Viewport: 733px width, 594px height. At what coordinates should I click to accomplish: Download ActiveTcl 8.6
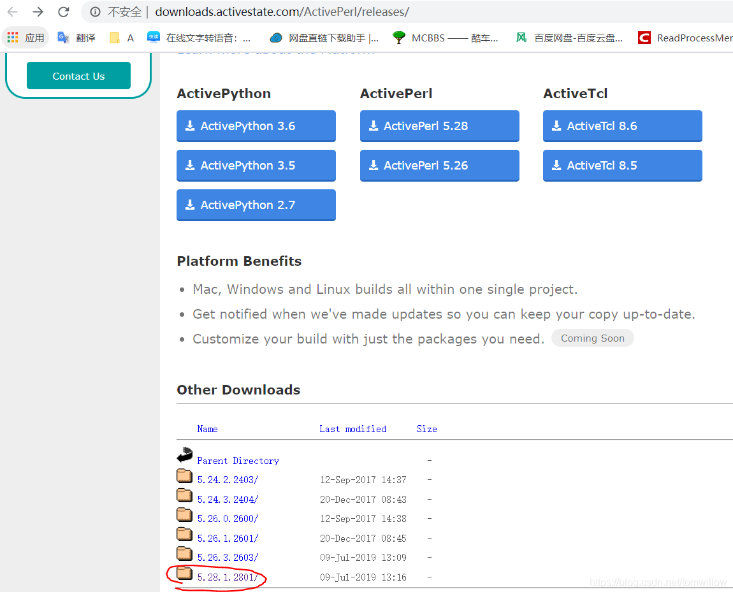tap(623, 126)
